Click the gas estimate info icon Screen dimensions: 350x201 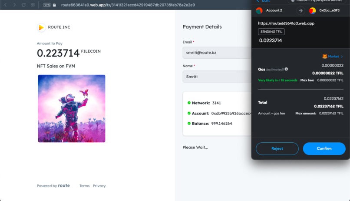pyautogui.click(x=286, y=69)
